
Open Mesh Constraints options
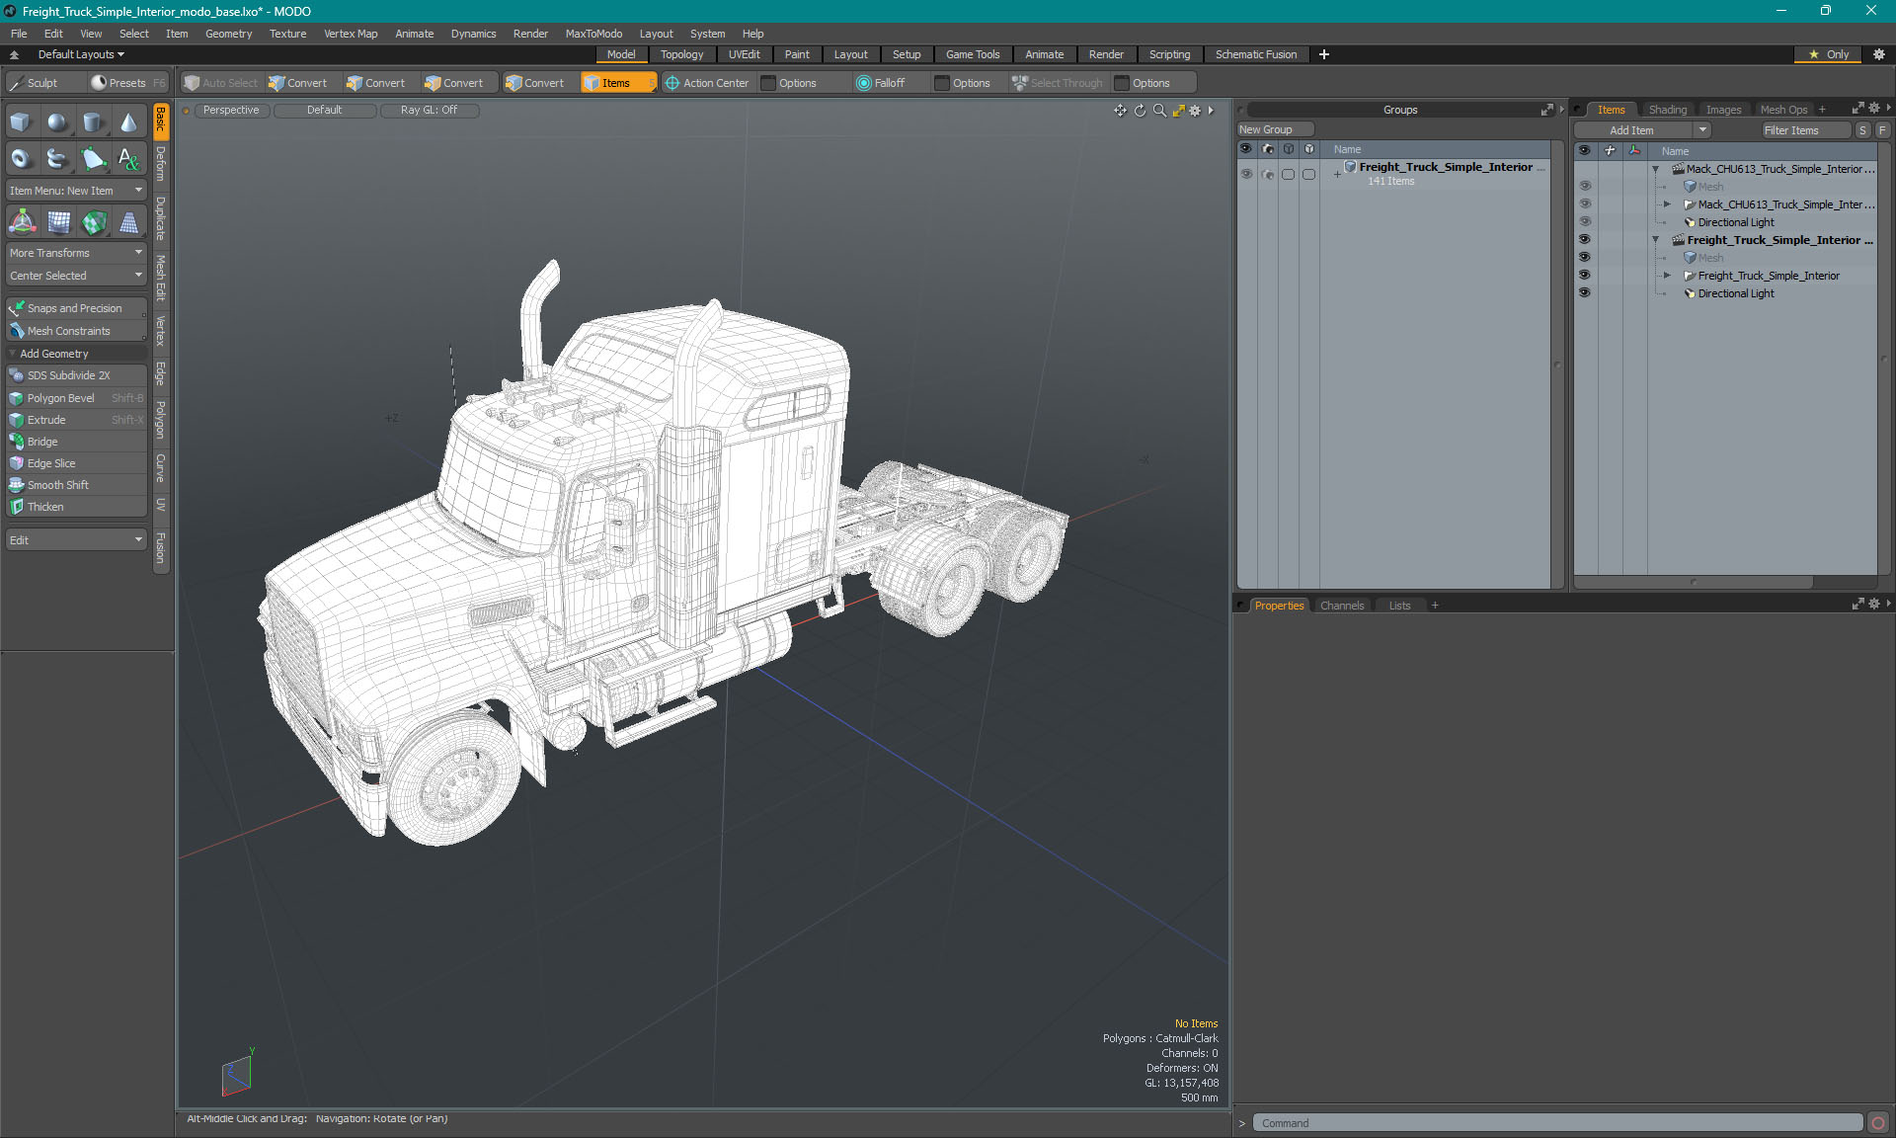pos(76,331)
